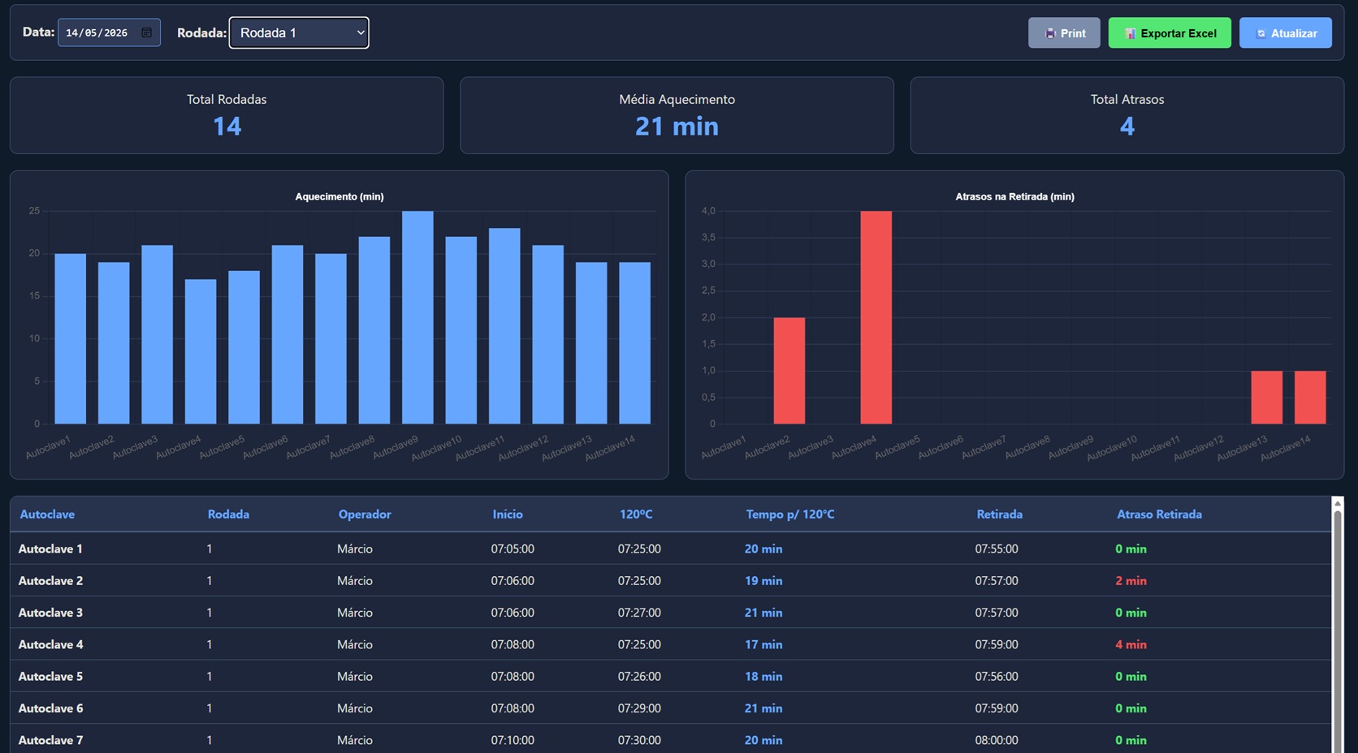Click the tallest blue bar for Autoclave9
Screen dimensions: 1358x753
(417, 317)
